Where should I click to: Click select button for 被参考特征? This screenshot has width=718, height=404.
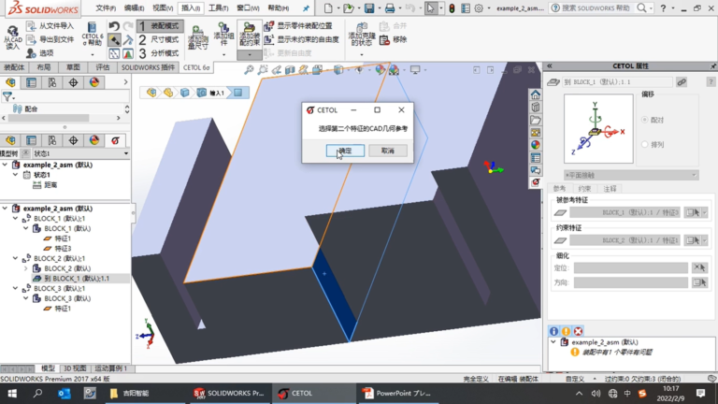[x=693, y=212]
